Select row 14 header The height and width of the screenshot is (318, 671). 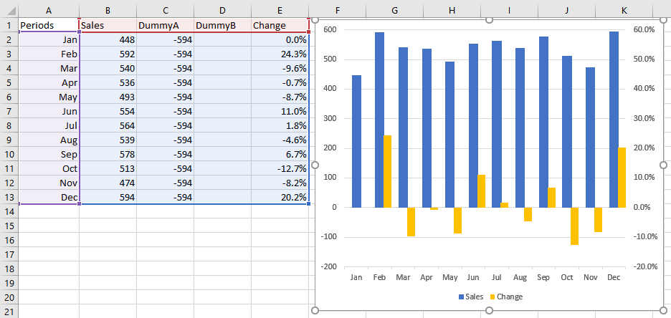click(9, 211)
